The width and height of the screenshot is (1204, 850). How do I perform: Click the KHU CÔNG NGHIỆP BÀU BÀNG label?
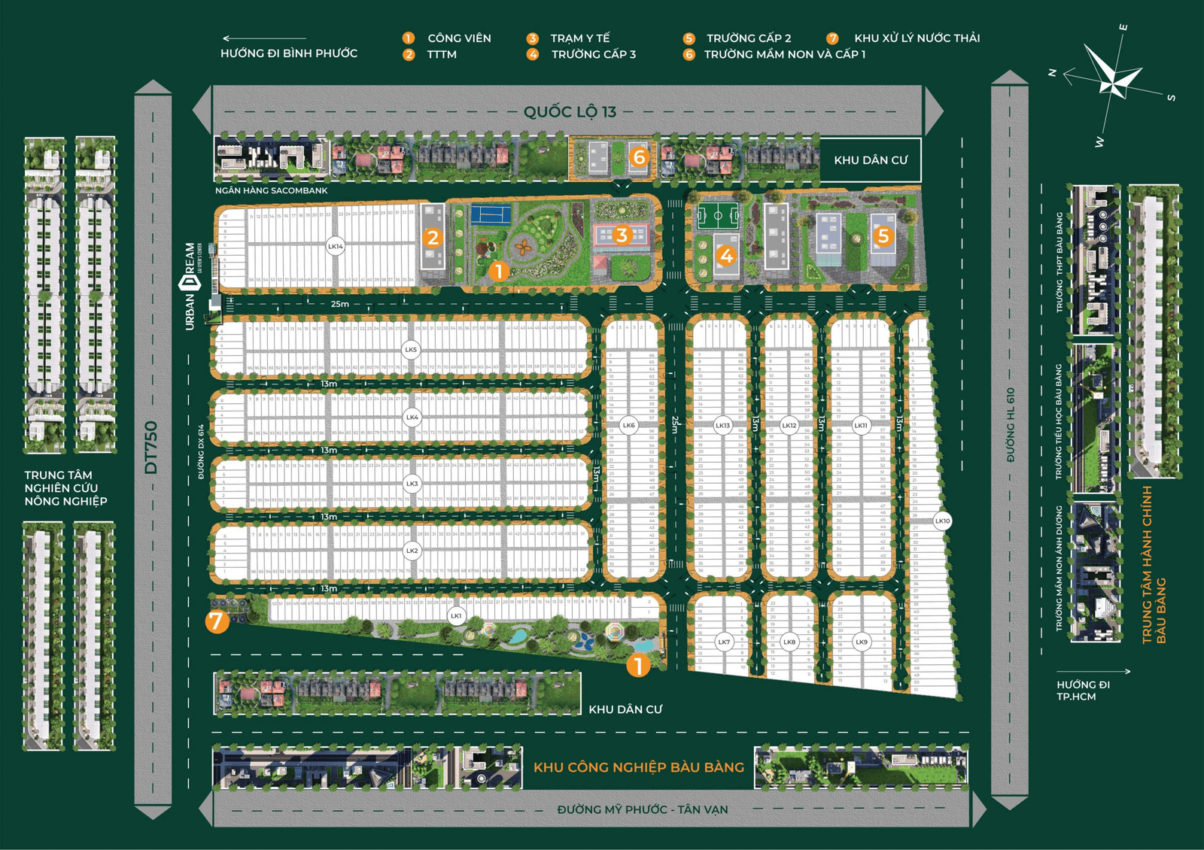click(x=639, y=767)
